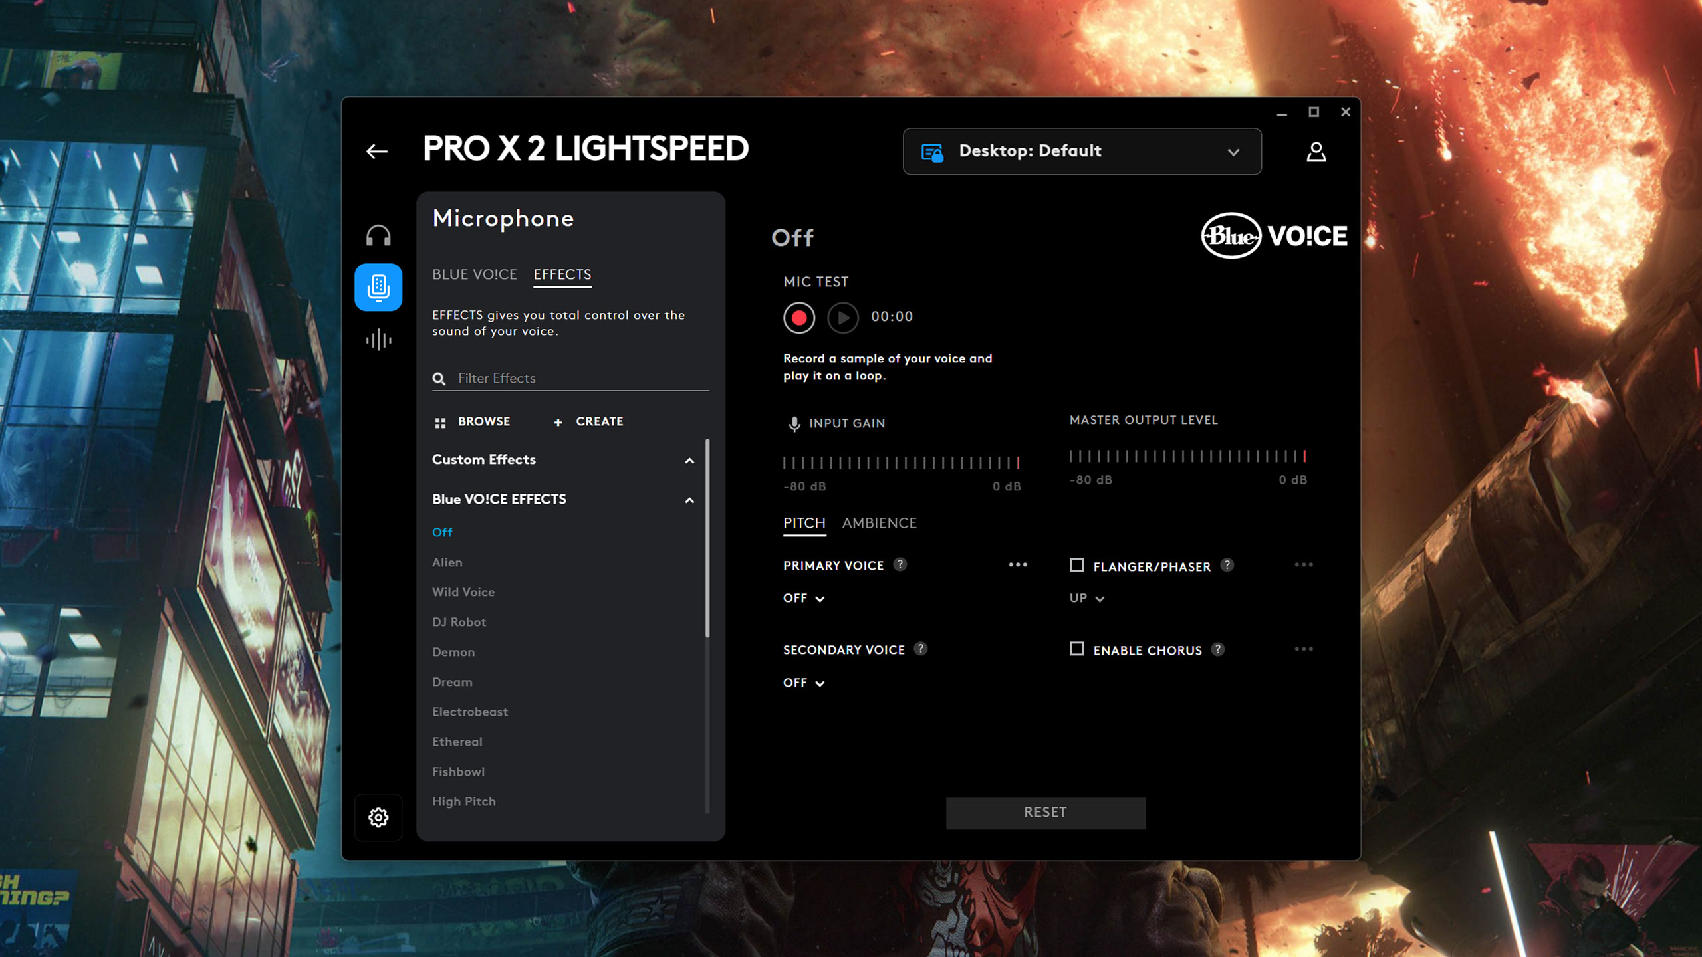Image resolution: width=1702 pixels, height=957 pixels.
Task: Open the Desktop: Default profile dropdown
Action: 1082,152
